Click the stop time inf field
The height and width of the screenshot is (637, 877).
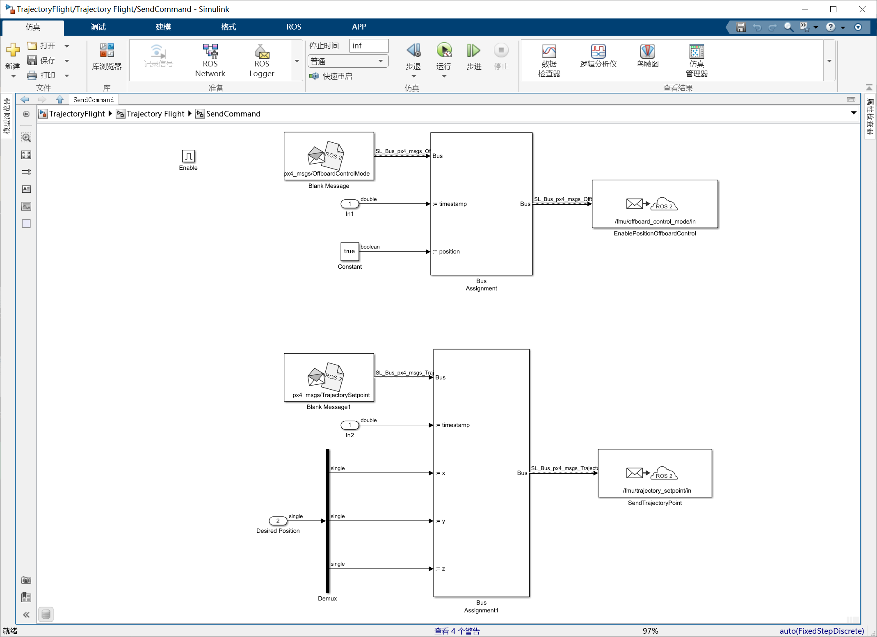point(369,46)
